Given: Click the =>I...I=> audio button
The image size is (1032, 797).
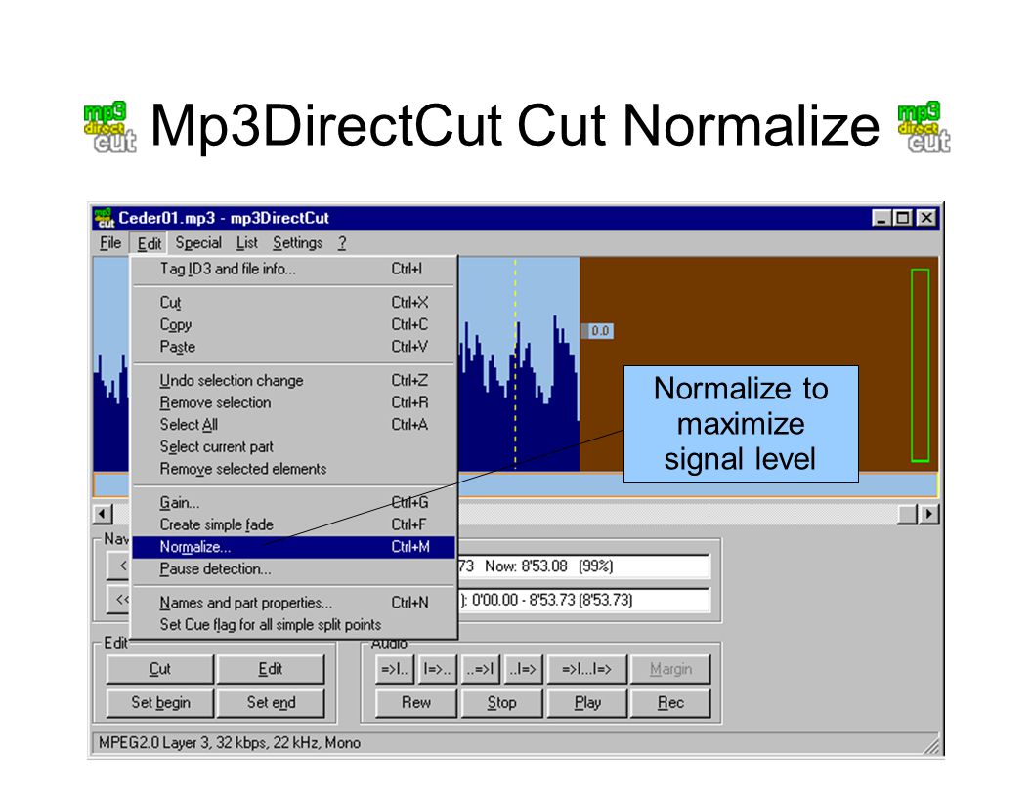Looking at the screenshot, I should click(x=586, y=669).
